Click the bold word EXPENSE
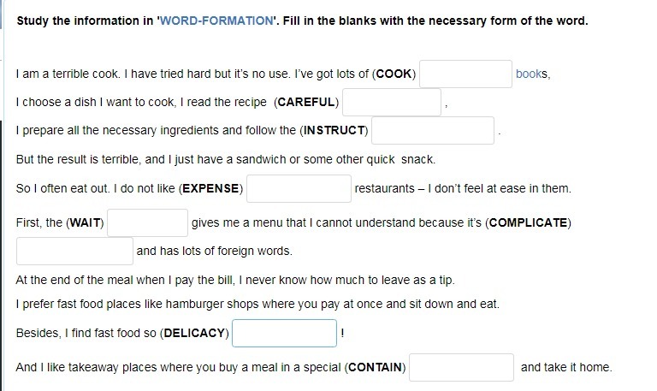Image resolution: width=657 pixels, height=391 pixels. (x=210, y=188)
